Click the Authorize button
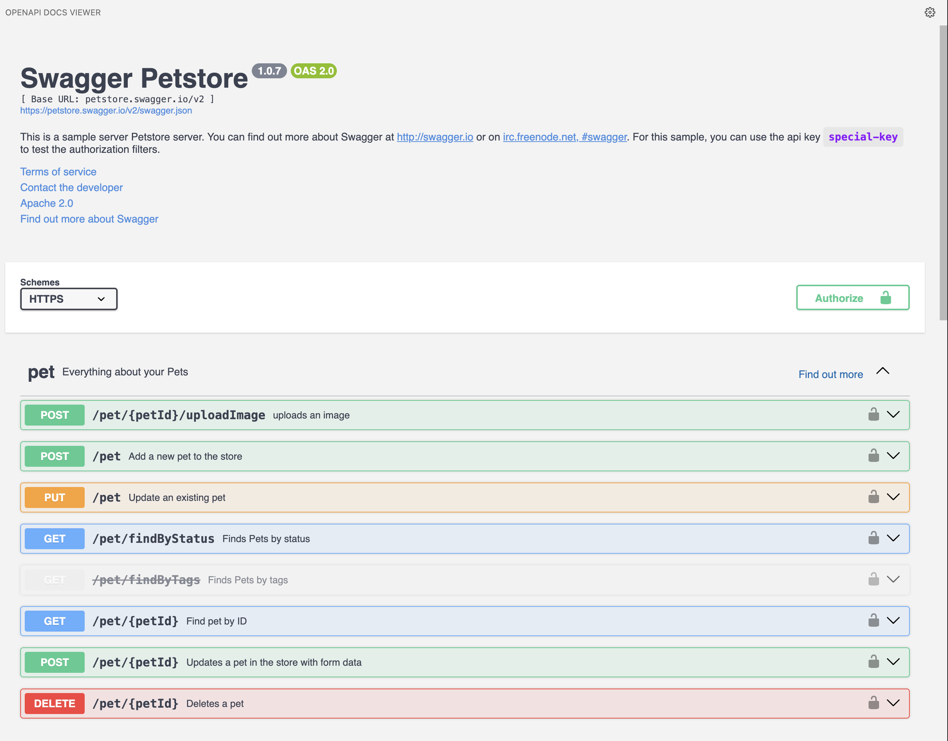Image resolution: width=948 pixels, height=741 pixels. tap(852, 298)
